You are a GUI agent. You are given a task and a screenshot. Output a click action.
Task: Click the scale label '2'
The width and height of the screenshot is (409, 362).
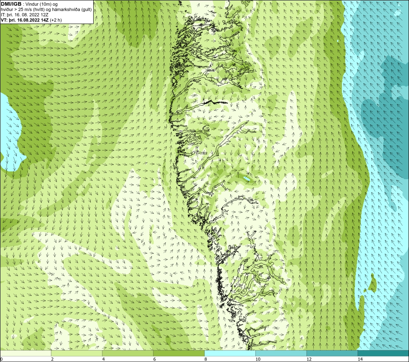(52, 359)
